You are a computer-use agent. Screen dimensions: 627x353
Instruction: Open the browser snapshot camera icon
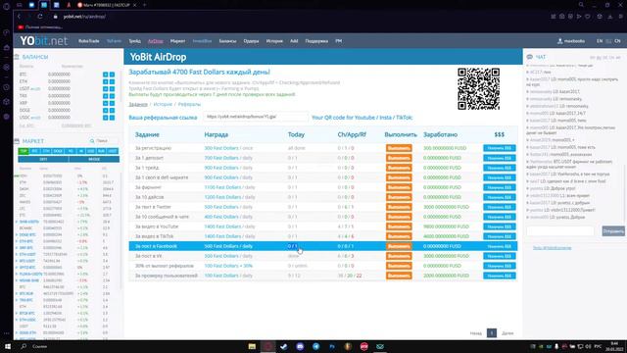click(x=561, y=17)
